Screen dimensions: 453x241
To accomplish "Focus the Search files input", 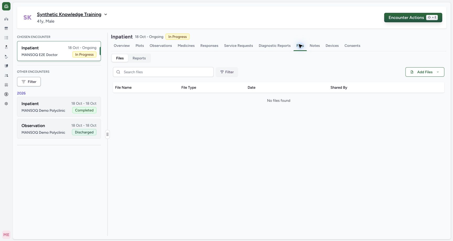I will (163, 72).
